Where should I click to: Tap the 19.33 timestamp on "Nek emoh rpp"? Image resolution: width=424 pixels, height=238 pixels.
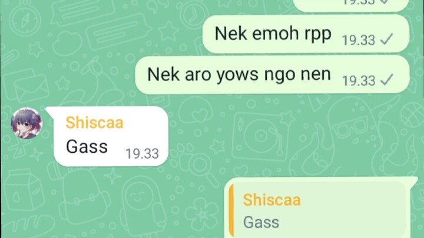point(359,41)
